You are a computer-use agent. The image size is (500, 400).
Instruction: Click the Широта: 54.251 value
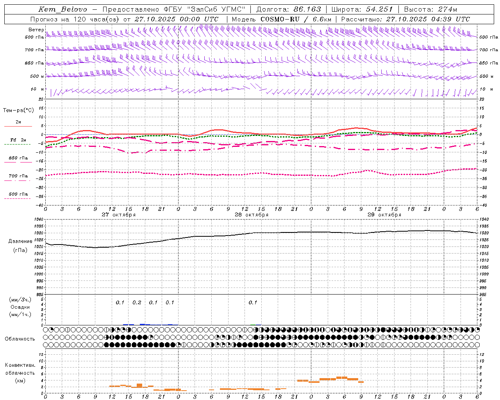click(362, 9)
